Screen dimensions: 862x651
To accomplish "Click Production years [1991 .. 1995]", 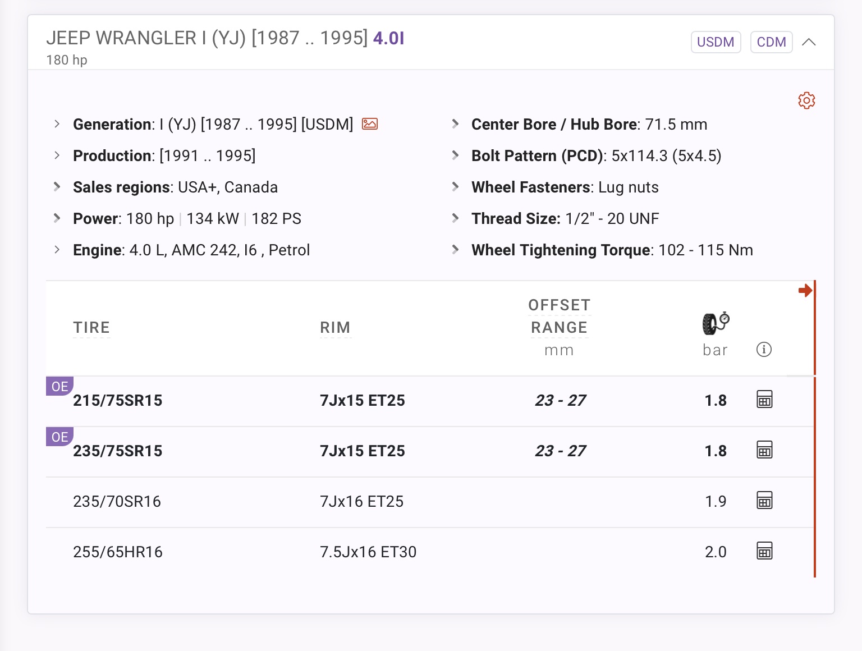I will coord(208,156).
